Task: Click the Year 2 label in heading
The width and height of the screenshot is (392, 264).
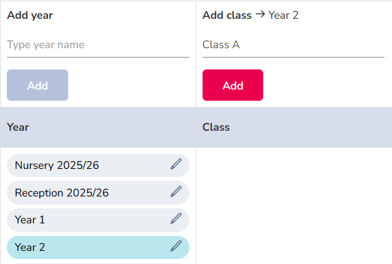Action: [x=283, y=15]
